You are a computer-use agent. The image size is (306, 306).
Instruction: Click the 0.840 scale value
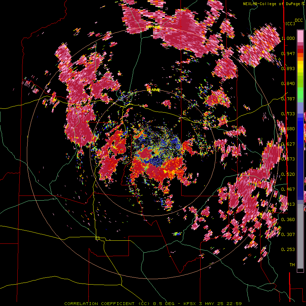coord(288,84)
